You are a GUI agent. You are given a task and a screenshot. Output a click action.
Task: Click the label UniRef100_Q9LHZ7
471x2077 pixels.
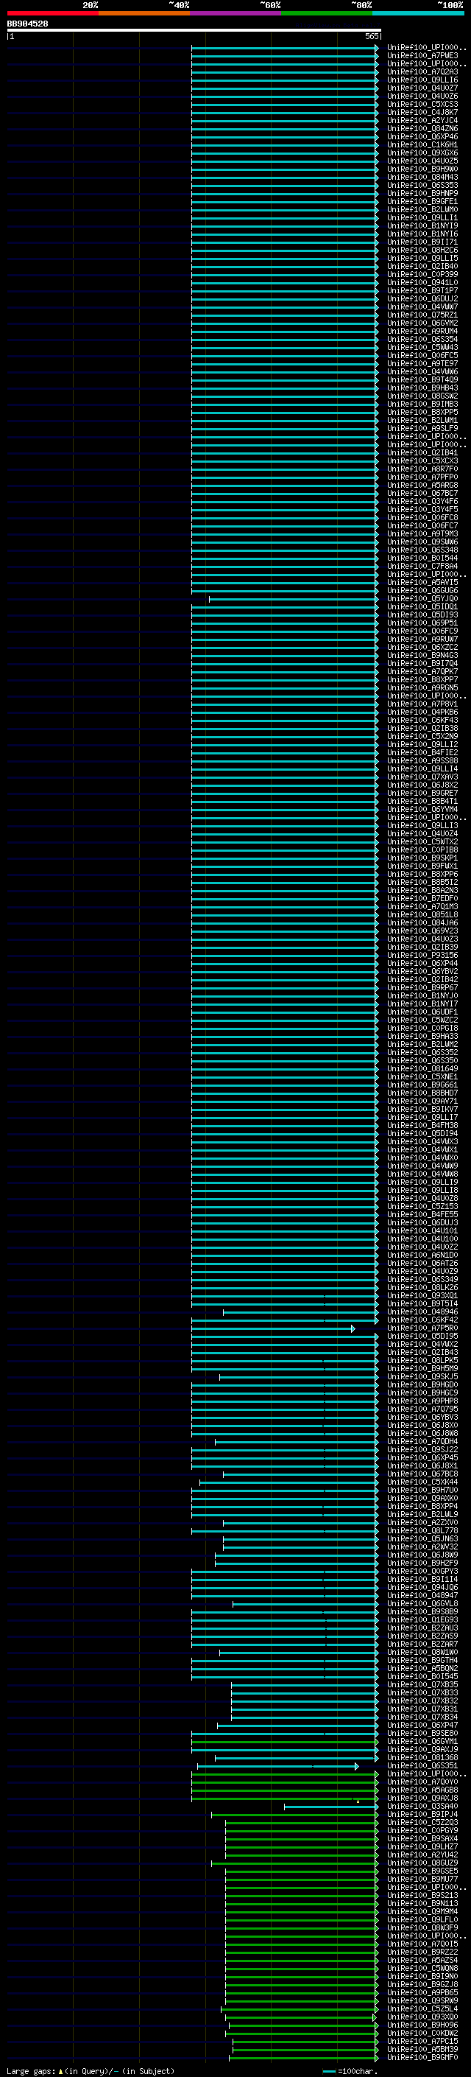[422, 1846]
